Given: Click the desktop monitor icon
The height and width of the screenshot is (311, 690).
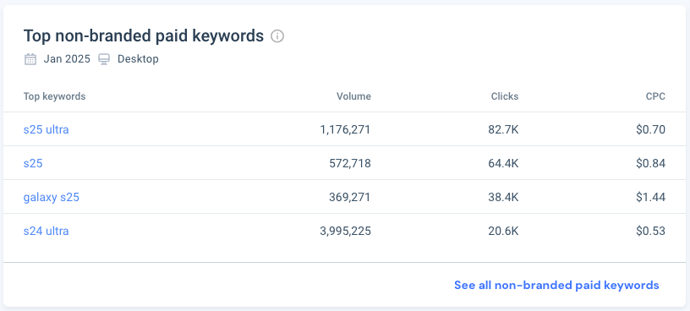Looking at the screenshot, I should coord(104,59).
